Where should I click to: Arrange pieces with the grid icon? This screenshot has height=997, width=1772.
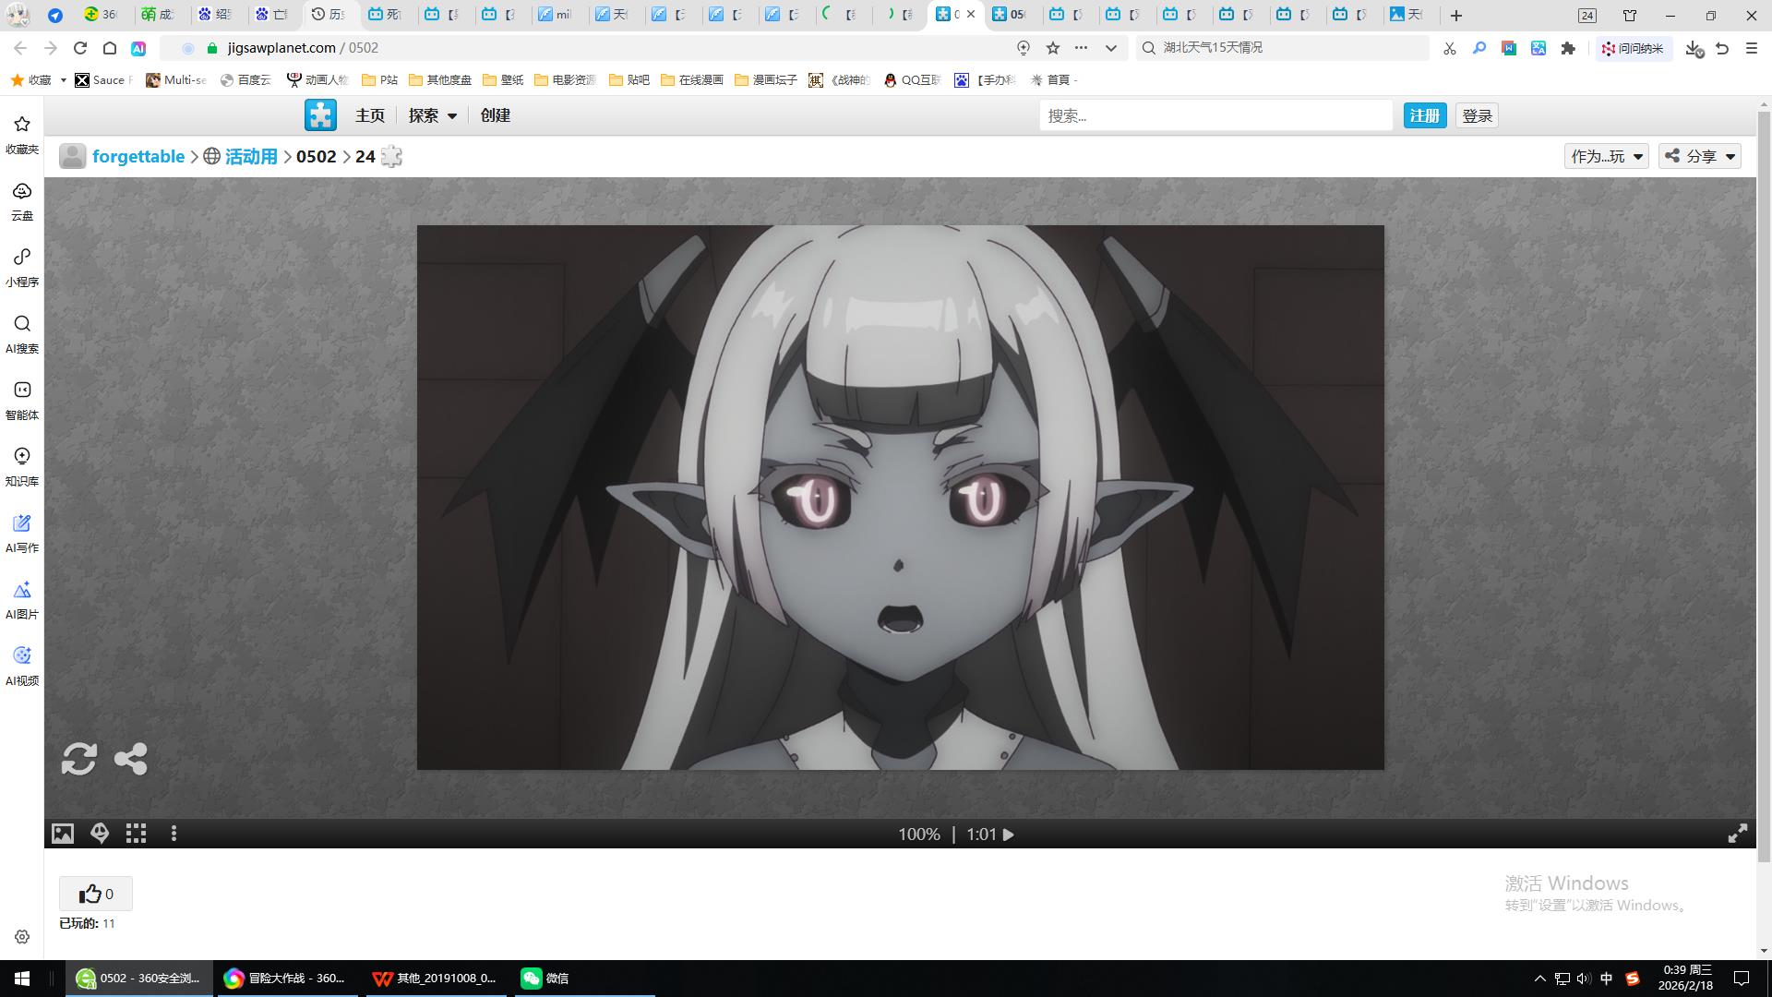coord(137,834)
